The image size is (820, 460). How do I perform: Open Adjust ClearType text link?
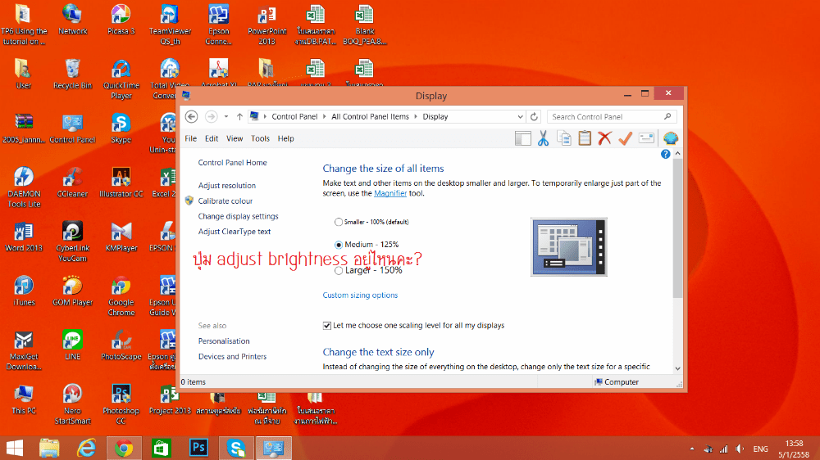tap(235, 232)
